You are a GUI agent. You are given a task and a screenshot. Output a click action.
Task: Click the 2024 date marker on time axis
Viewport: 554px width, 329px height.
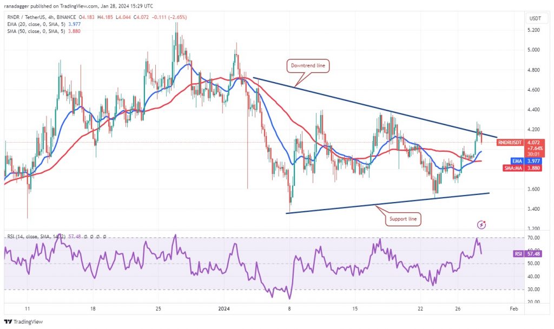[224, 309]
